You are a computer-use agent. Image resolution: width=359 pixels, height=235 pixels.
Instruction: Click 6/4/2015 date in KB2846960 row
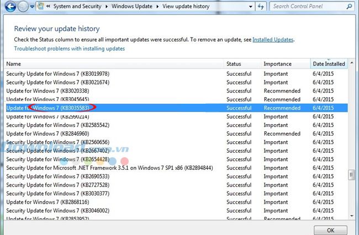[x=323, y=133]
